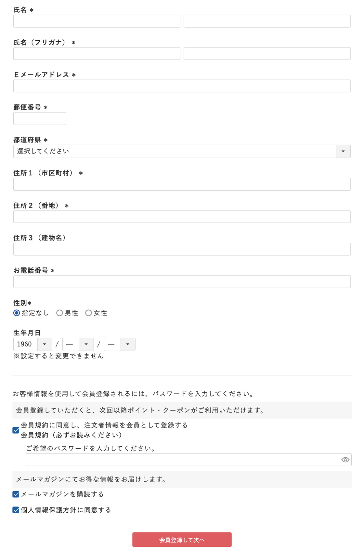Image resolution: width=364 pixels, height=553 pixels.
Task: Click the 住所3 建物名 input field
Action: 182,249
